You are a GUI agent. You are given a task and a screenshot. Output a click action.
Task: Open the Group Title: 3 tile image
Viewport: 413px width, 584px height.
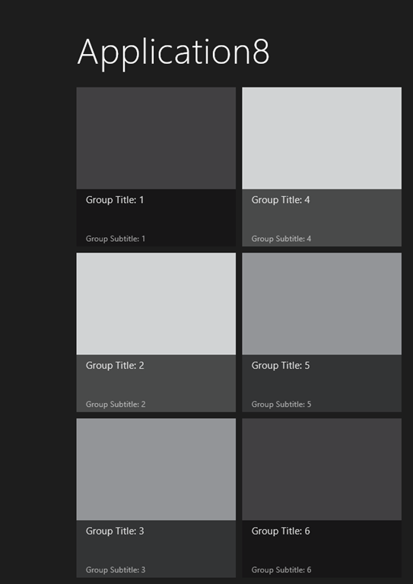tap(156, 469)
